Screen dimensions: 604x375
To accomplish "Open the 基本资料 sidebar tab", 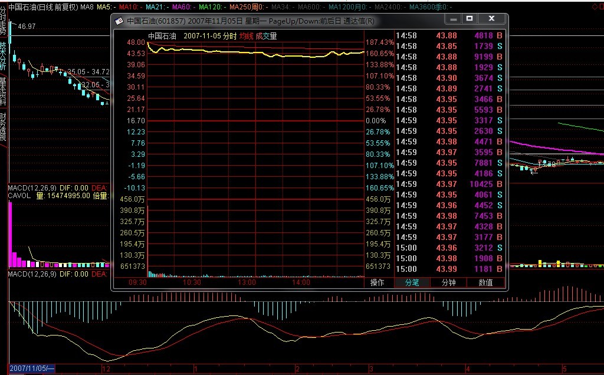I will point(3,90).
